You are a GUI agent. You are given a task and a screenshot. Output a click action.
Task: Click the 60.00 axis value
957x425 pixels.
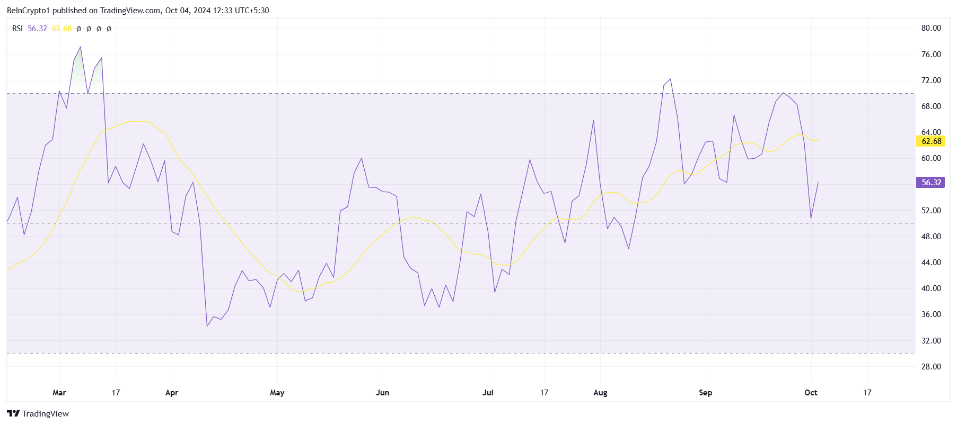931,158
